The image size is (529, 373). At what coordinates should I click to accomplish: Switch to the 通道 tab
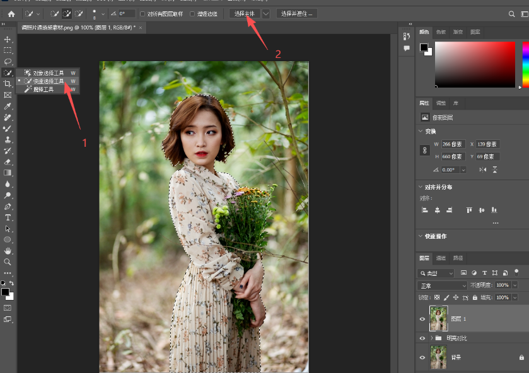pos(441,258)
